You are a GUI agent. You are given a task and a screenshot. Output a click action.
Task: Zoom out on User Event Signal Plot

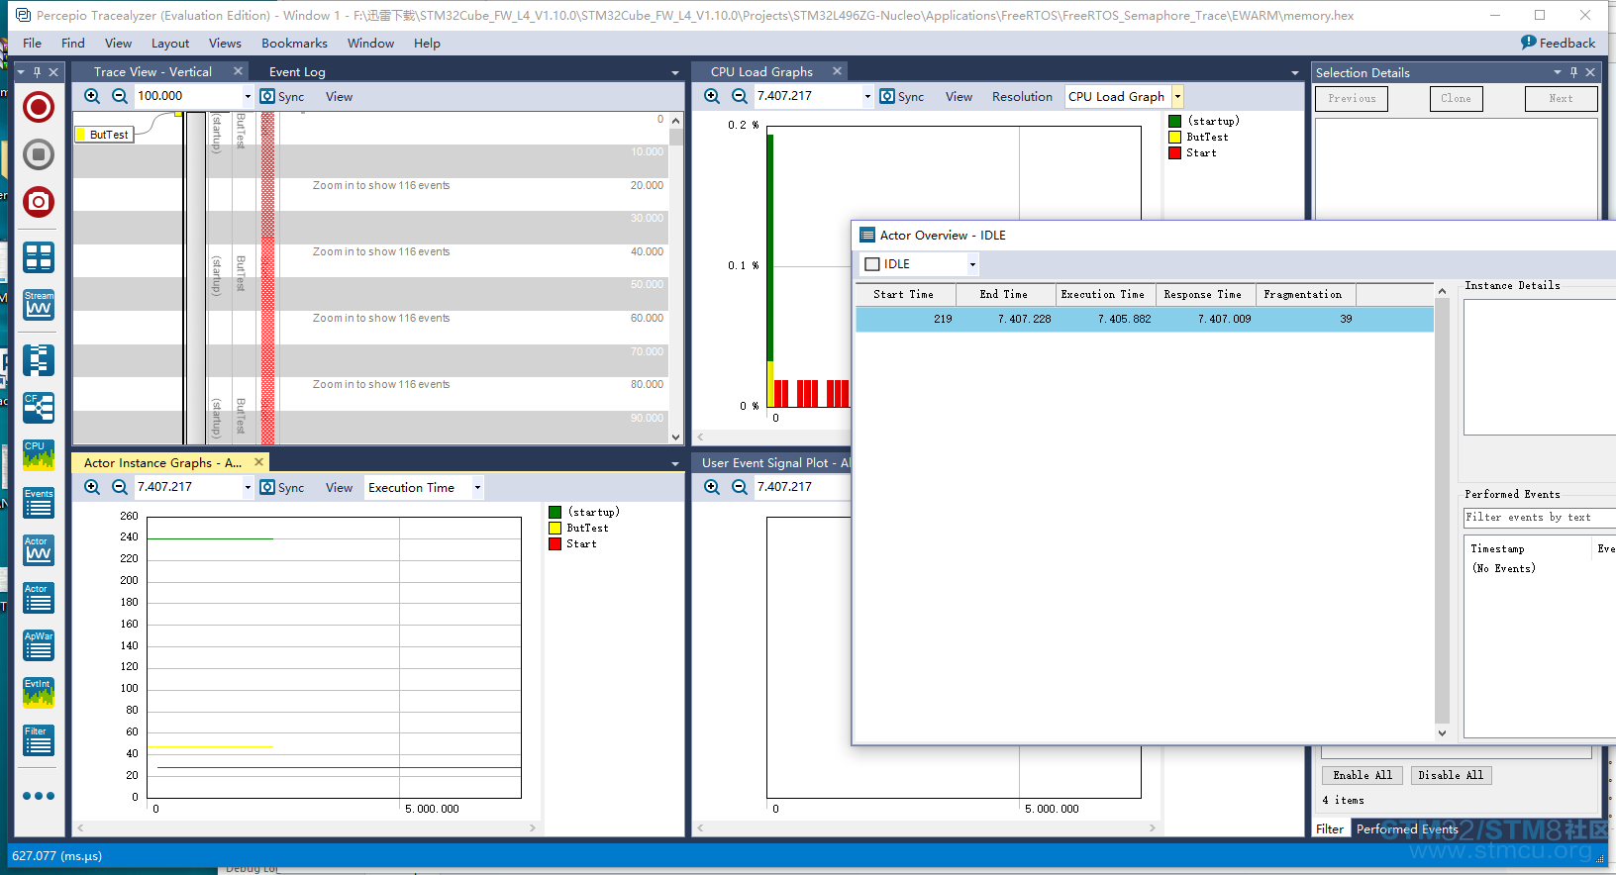740,487
